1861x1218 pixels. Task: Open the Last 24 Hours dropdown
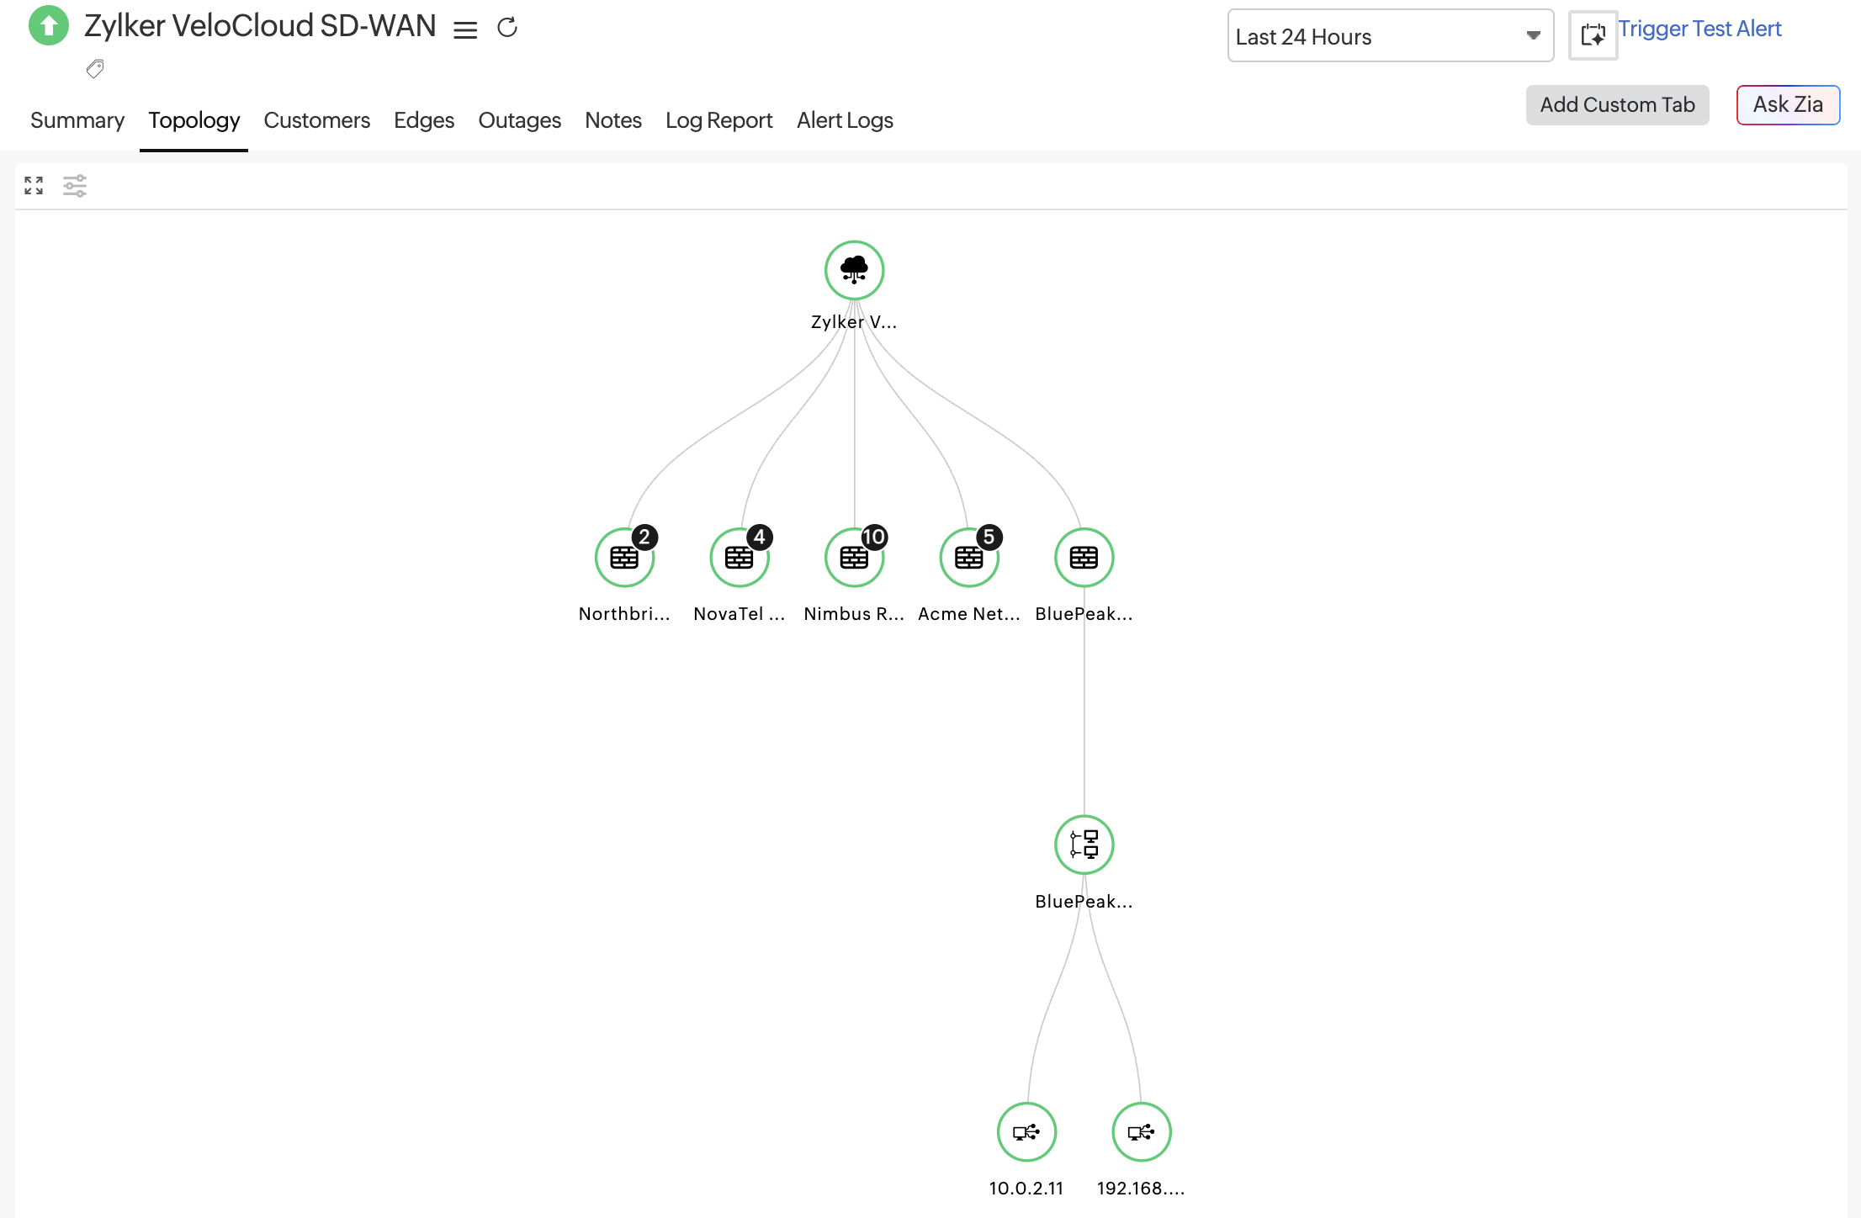coord(1389,35)
